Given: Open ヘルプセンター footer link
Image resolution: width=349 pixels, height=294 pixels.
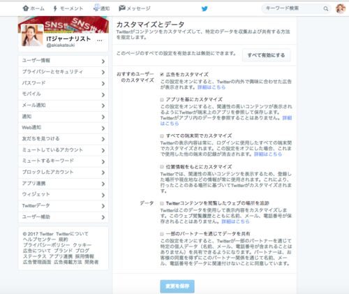Looking at the screenshot, I should point(39,240).
